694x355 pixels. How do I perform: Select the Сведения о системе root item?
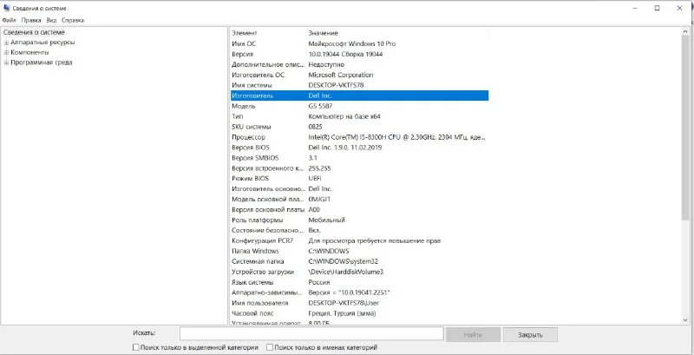33,32
